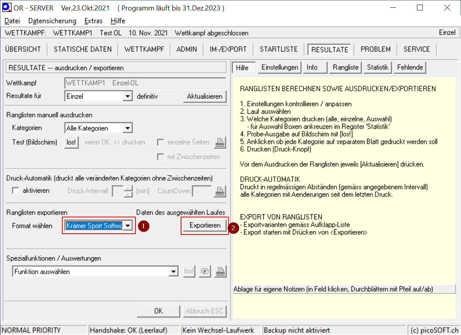461x335 pixels.
Task: Increase Druck-Intervall with the up spinner
Action: click(128, 188)
